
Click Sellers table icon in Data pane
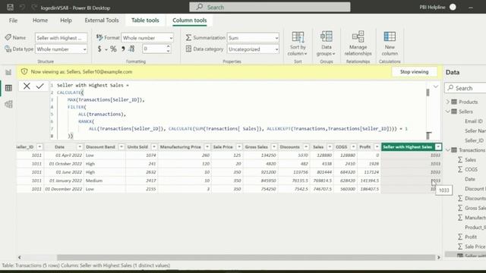pos(454,111)
